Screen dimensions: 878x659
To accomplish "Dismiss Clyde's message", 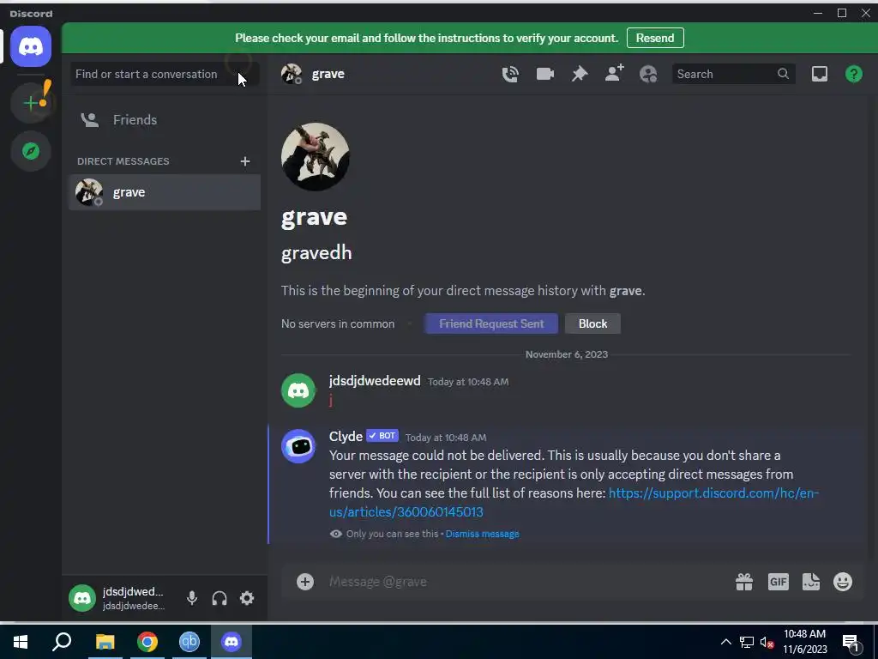I will point(482,534).
